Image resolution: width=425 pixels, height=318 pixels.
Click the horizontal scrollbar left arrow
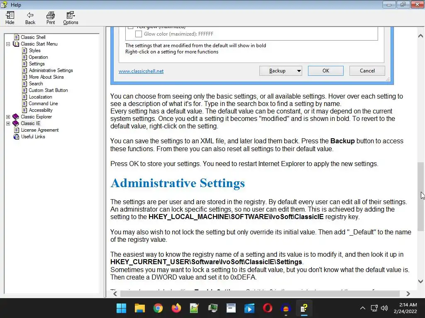115,294
